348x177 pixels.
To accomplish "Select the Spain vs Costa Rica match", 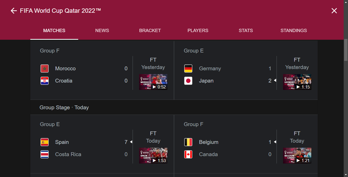I will [x=84, y=148].
